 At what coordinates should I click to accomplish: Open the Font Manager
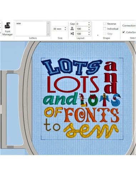tap(7, 29)
